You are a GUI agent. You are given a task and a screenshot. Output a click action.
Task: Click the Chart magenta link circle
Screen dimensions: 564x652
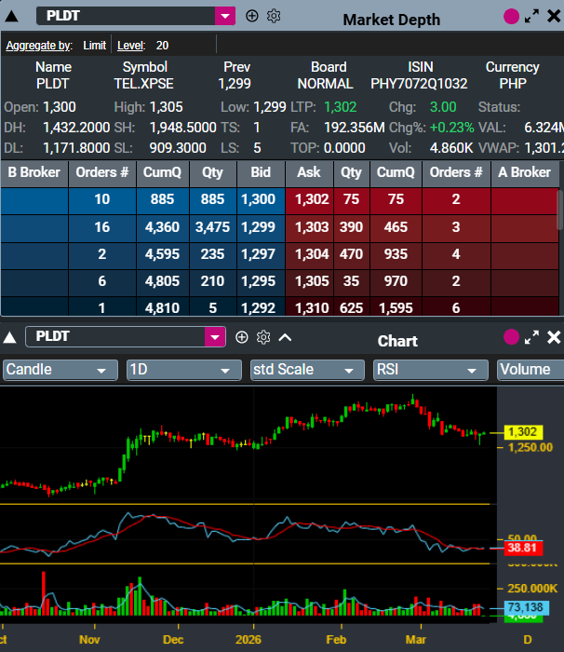point(511,337)
